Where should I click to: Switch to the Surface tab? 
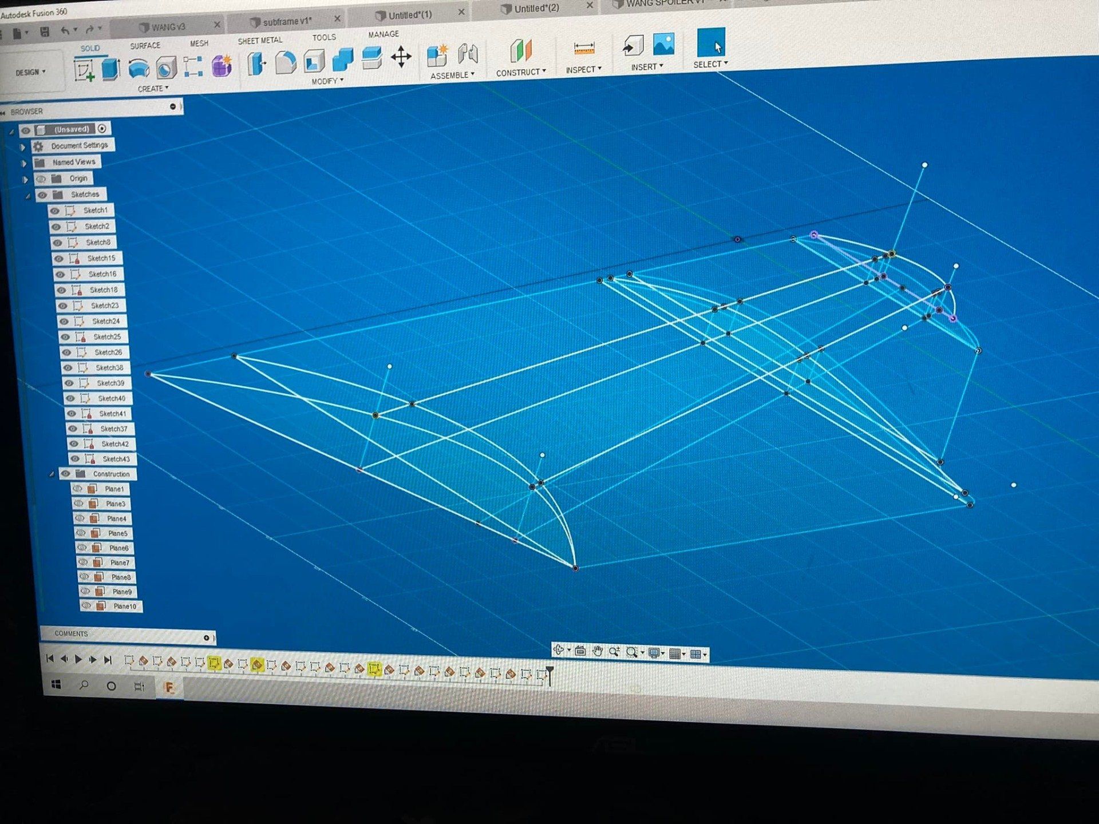145,46
